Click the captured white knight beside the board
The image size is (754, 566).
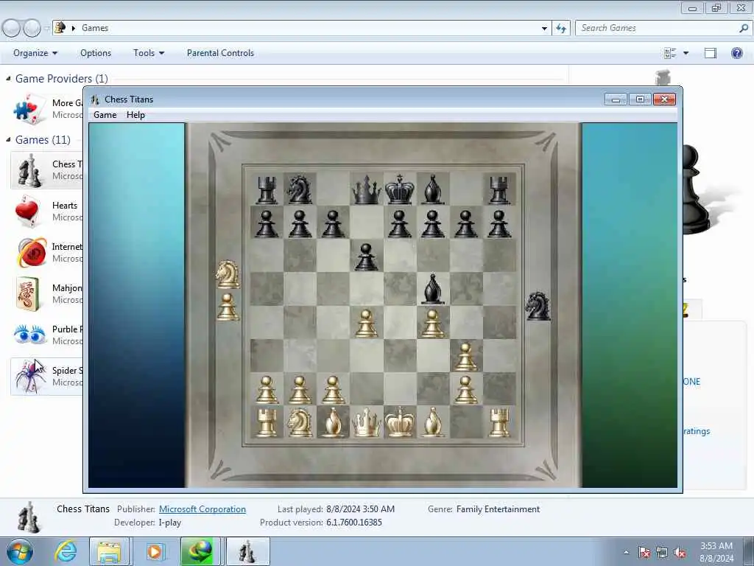coord(228,274)
